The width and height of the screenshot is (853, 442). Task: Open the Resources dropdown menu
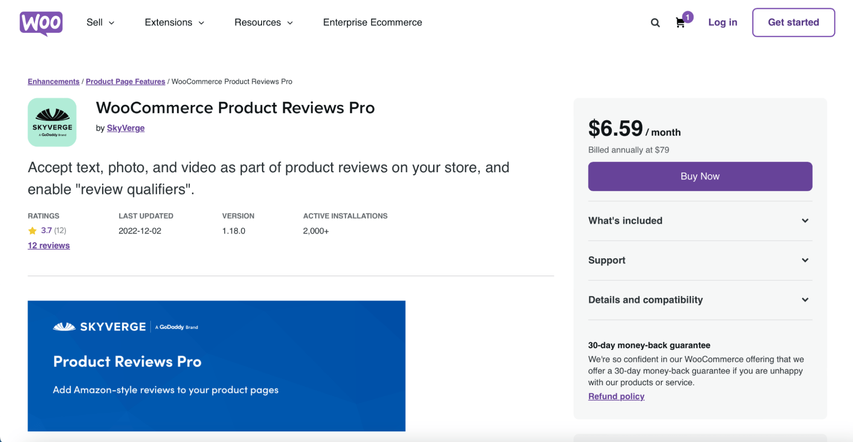click(264, 22)
